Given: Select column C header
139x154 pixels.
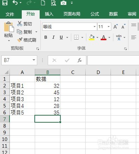Looking at the screenshot, I should coord(73,72).
